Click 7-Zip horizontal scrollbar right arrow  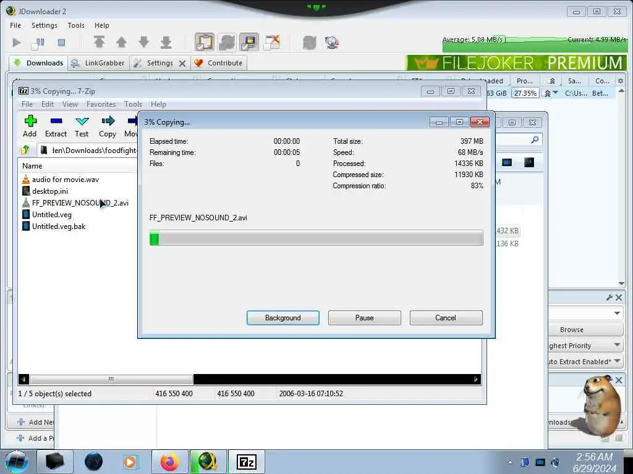tap(476, 380)
